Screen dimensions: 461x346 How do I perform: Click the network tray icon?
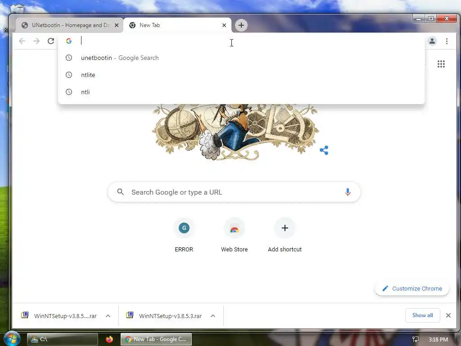(x=416, y=339)
